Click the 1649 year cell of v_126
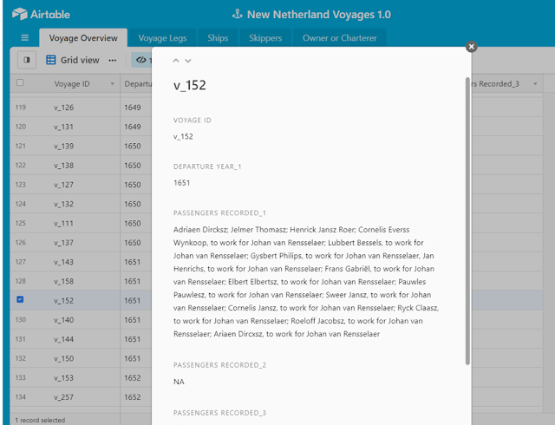This screenshot has width=555, height=425. click(x=136, y=108)
